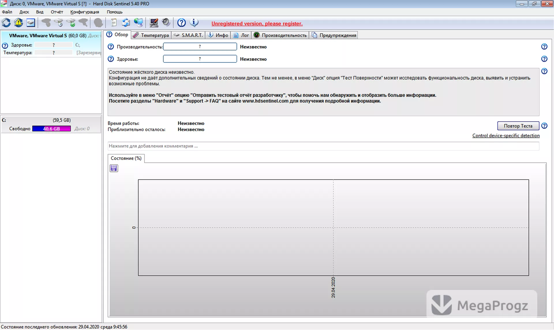This screenshot has height=330, width=554.
Task: Click the speaker sound toolbar icon
Action: [166, 22]
